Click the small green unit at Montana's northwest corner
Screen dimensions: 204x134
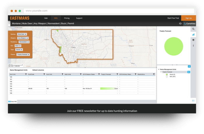tap(57, 31)
